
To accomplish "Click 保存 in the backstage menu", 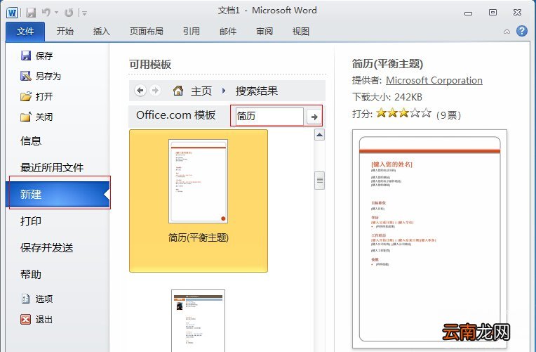I will tap(36, 56).
